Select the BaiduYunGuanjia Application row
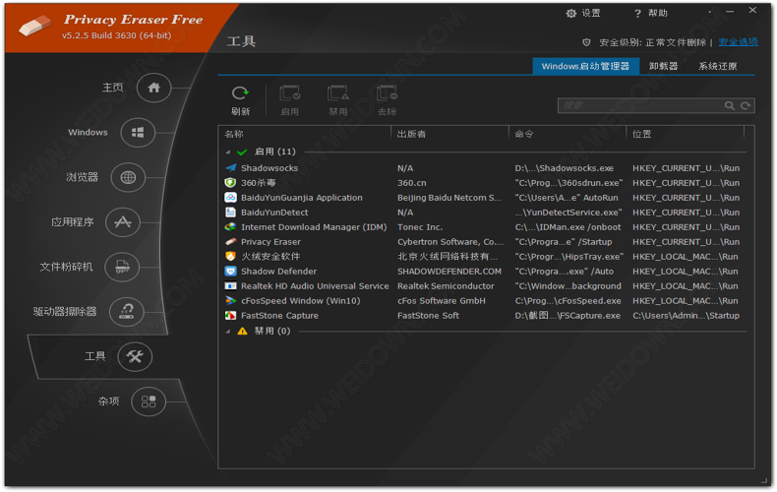777x492 pixels. (301, 198)
